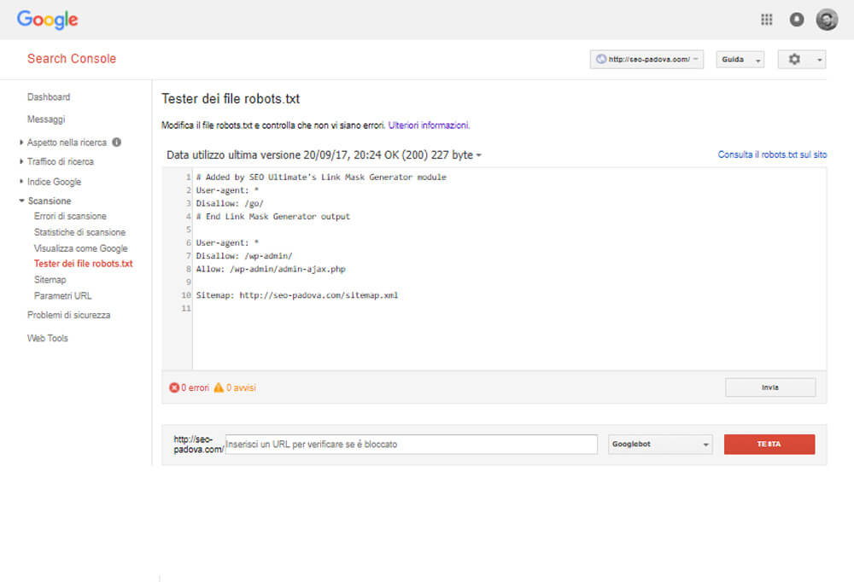Open the Sitemap page
Viewport: 854px width, 582px height.
click(x=50, y=280)
